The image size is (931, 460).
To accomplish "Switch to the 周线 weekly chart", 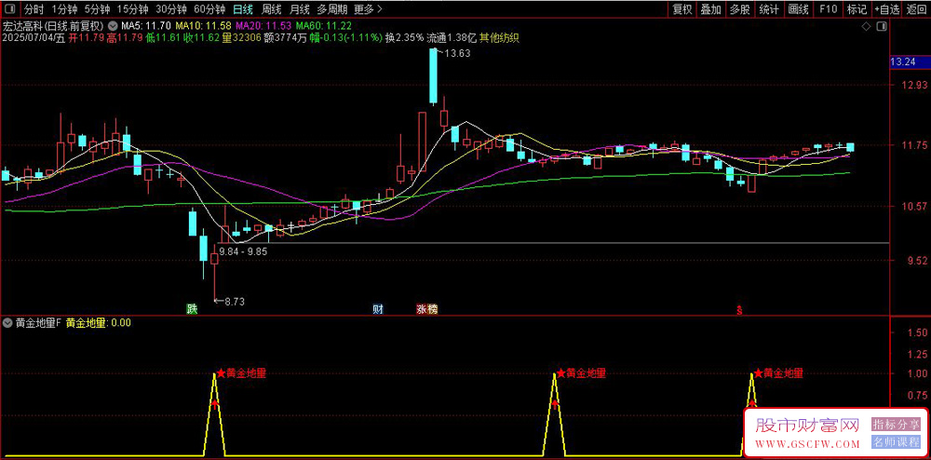I will 271,9.
